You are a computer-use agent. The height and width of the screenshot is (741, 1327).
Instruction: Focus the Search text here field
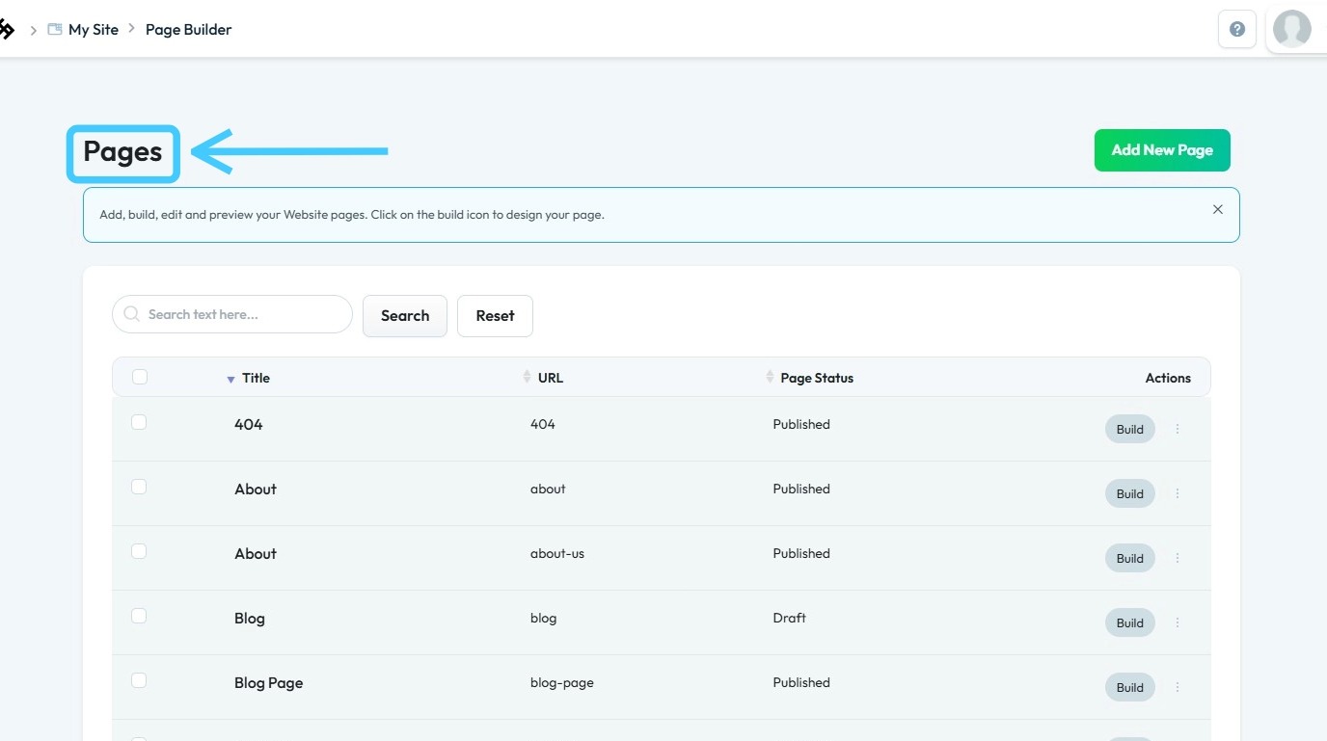[232, 314]
